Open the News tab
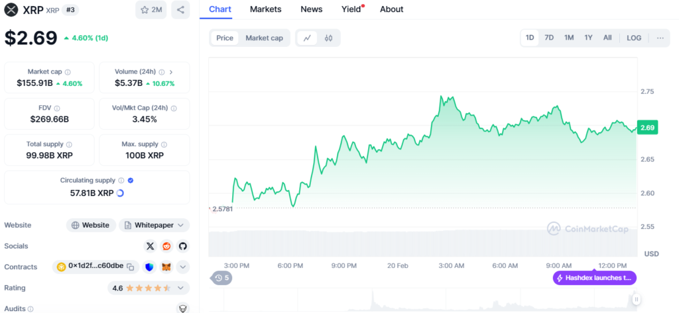The width and height of the screenshot is (679, 313). tap(312, 9)
